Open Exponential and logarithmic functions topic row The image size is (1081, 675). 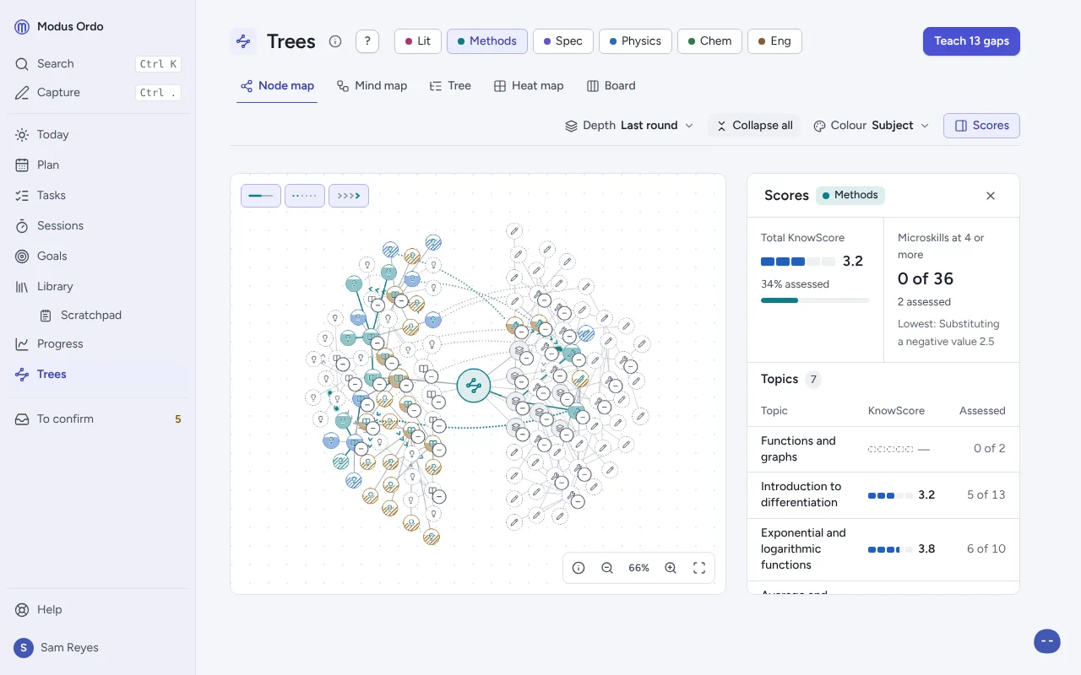(883, 549)
